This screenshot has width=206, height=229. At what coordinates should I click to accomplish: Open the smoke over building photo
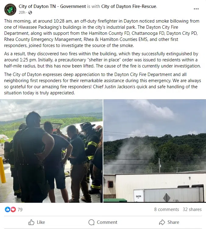[155, 151]
